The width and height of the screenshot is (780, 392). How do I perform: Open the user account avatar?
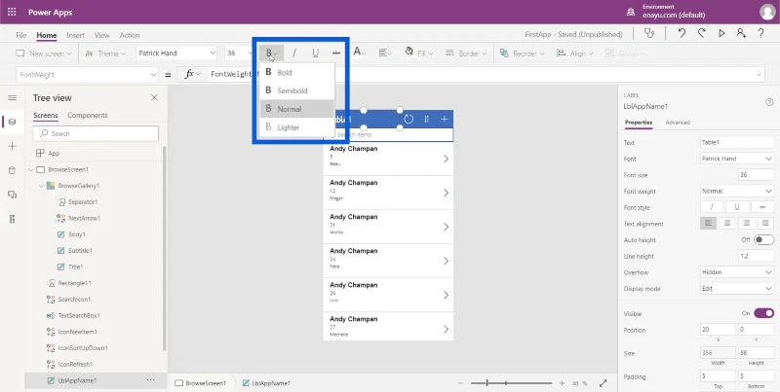[767, 12]
